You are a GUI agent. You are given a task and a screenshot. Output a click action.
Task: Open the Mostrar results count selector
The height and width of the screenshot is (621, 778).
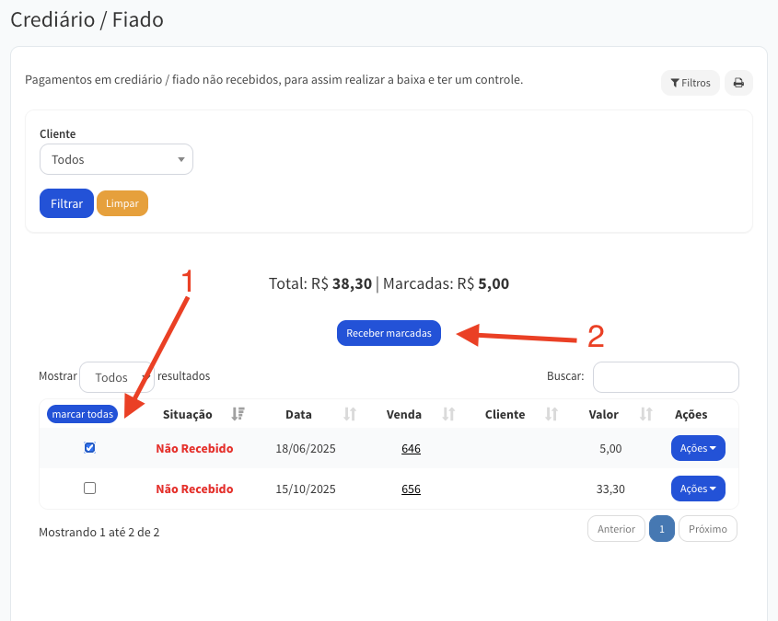coord(116,377)
